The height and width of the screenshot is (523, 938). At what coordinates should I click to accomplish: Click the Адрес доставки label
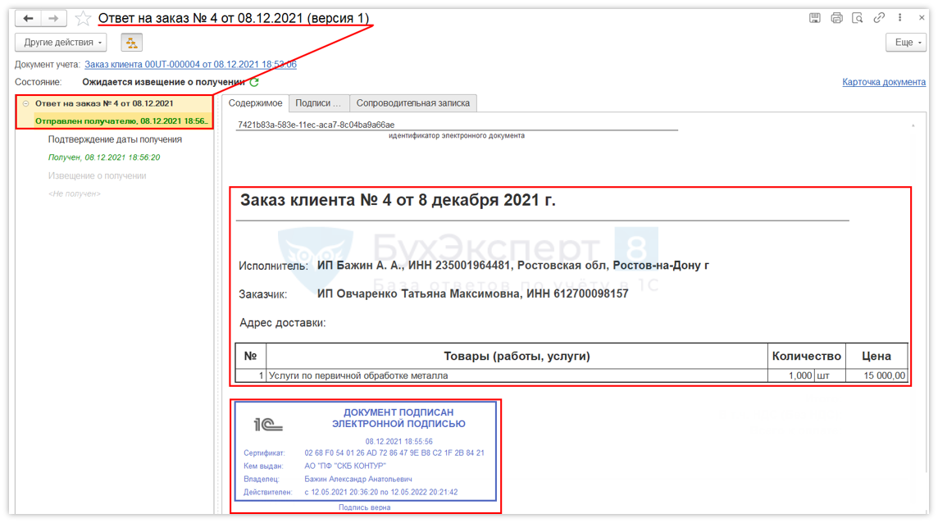coord(282,323)
